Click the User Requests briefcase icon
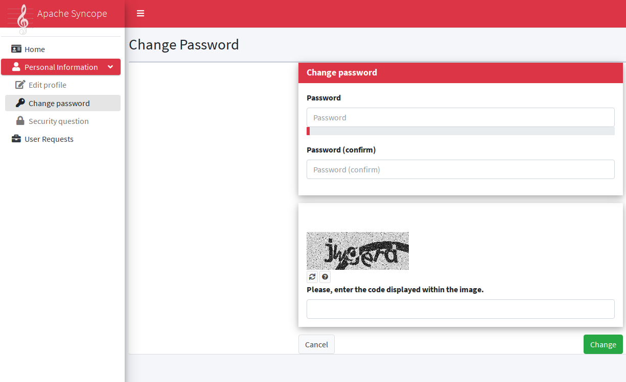 [x=15, y=138]
